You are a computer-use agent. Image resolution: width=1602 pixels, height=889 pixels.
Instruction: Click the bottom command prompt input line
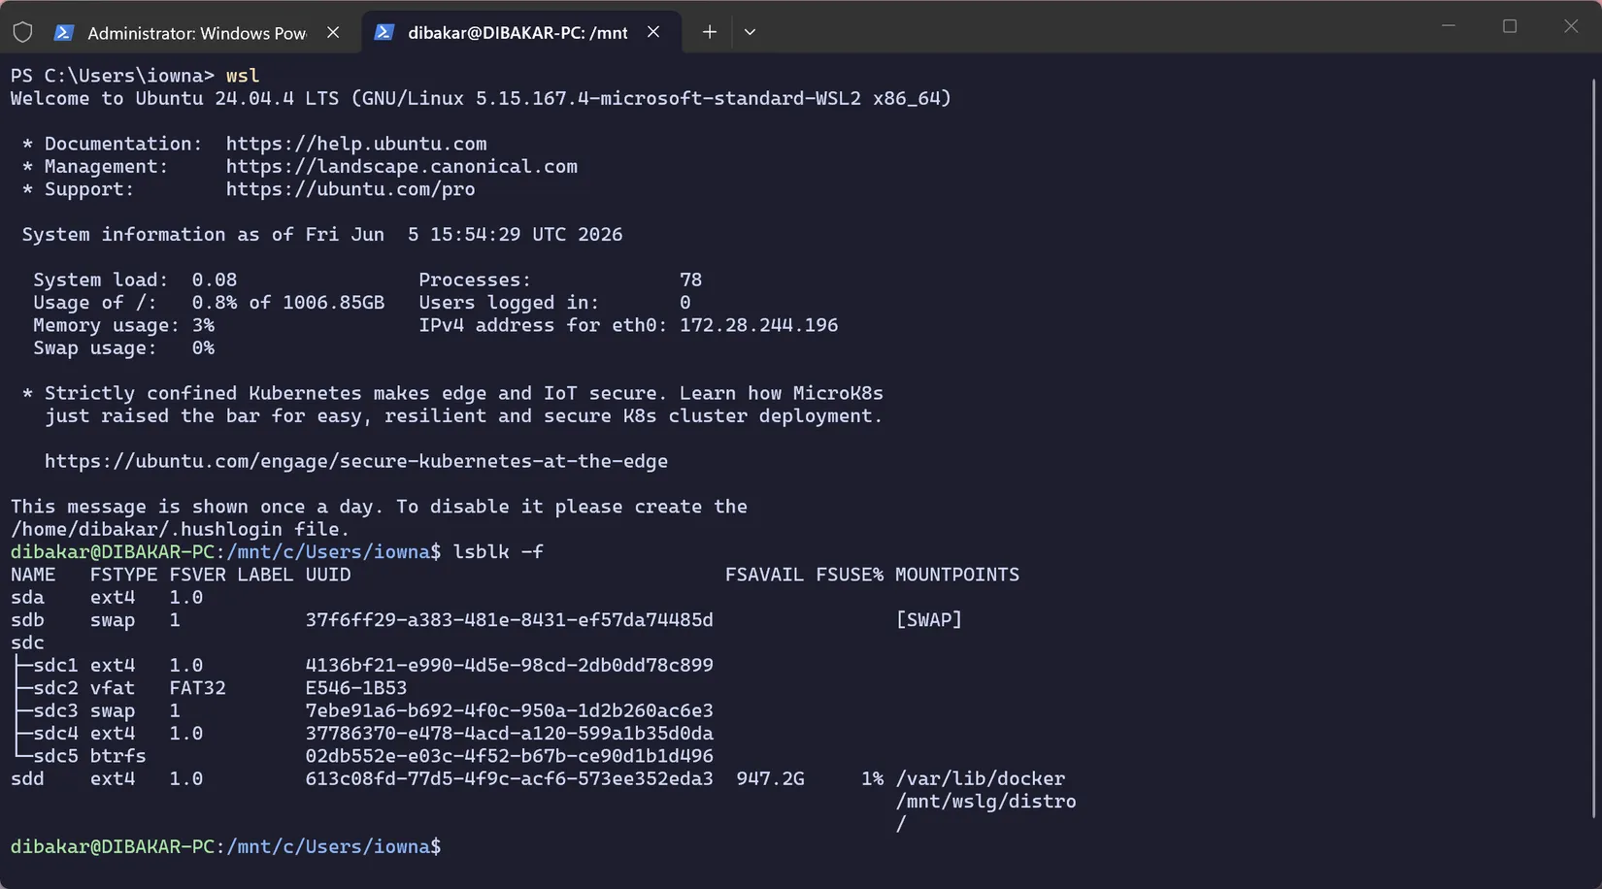coord(225,846)
